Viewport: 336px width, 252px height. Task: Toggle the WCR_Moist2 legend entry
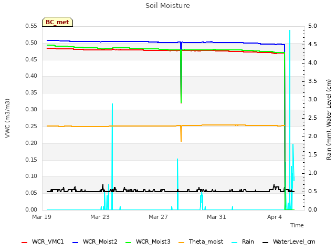pyautogui.click(x=95, y=241)
